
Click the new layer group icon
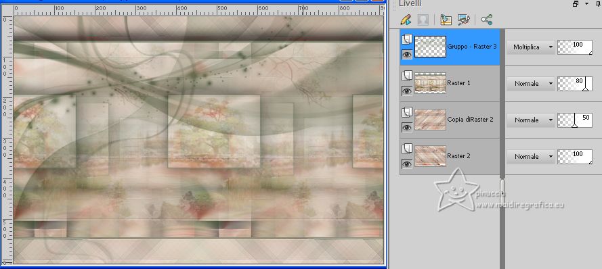pyautogui.click(x=446, y=20)
